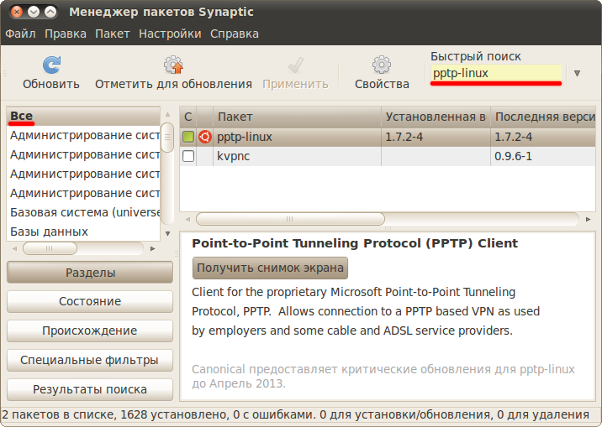Click category list scroll up arrow
The height and width of the screenshot is (427, 602).
point(167,114)
